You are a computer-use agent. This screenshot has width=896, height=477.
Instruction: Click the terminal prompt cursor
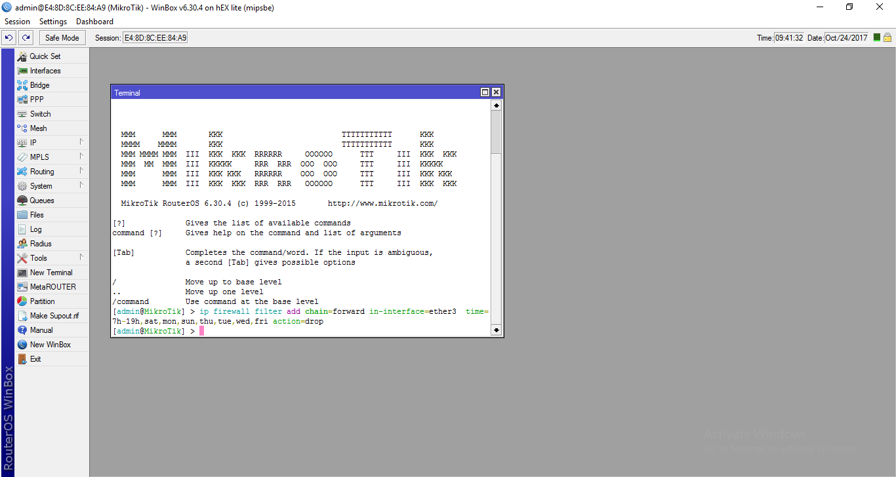(202, 332)
